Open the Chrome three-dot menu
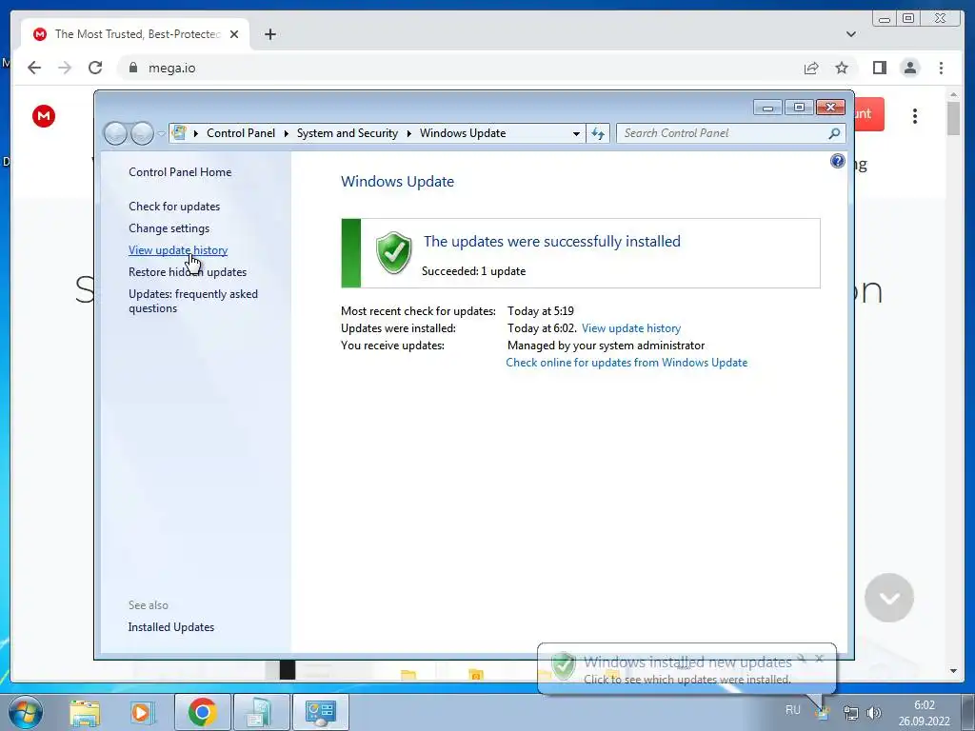Viewport: 975px width, 731px height. pyautogui.click(x=941, y=68)
